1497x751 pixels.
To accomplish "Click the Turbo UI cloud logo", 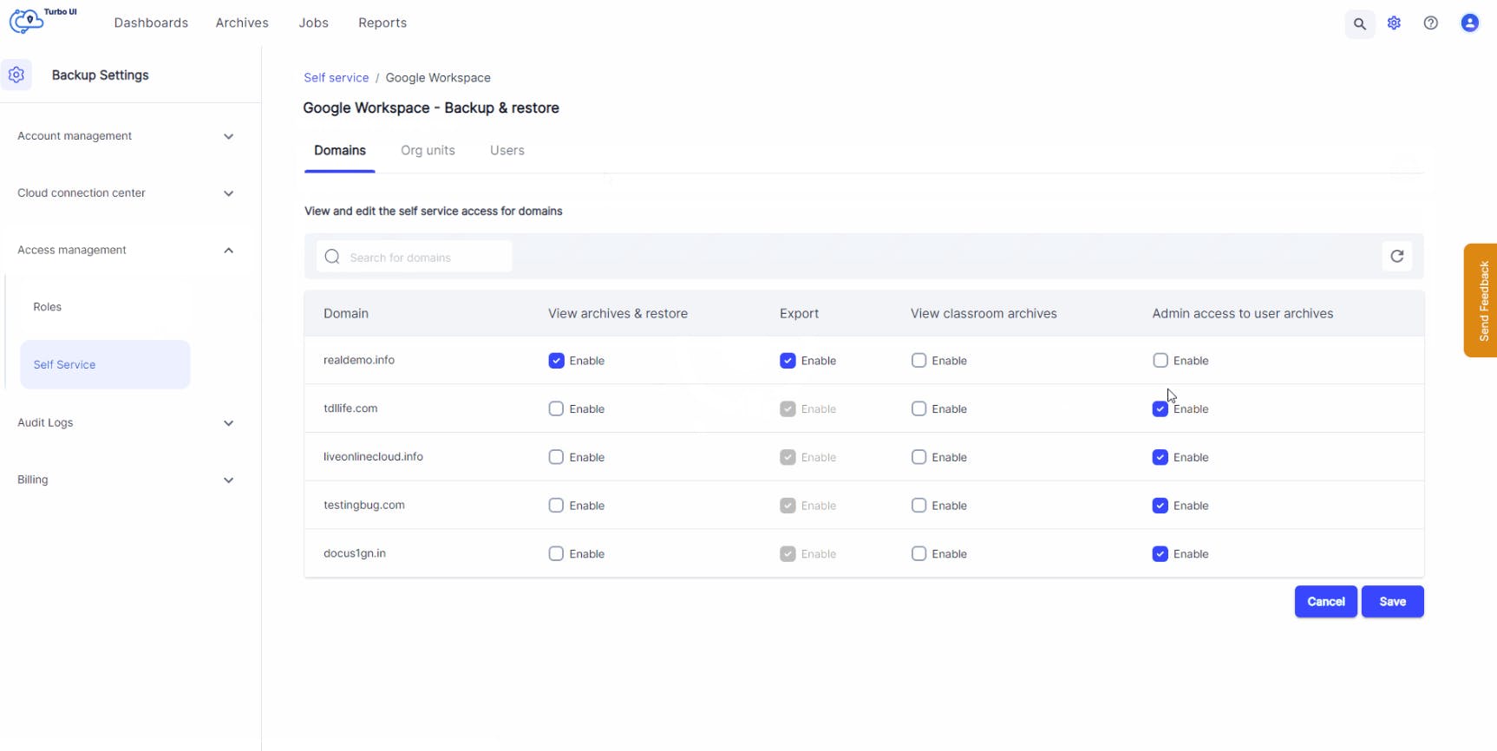I will tap(28, 20).
